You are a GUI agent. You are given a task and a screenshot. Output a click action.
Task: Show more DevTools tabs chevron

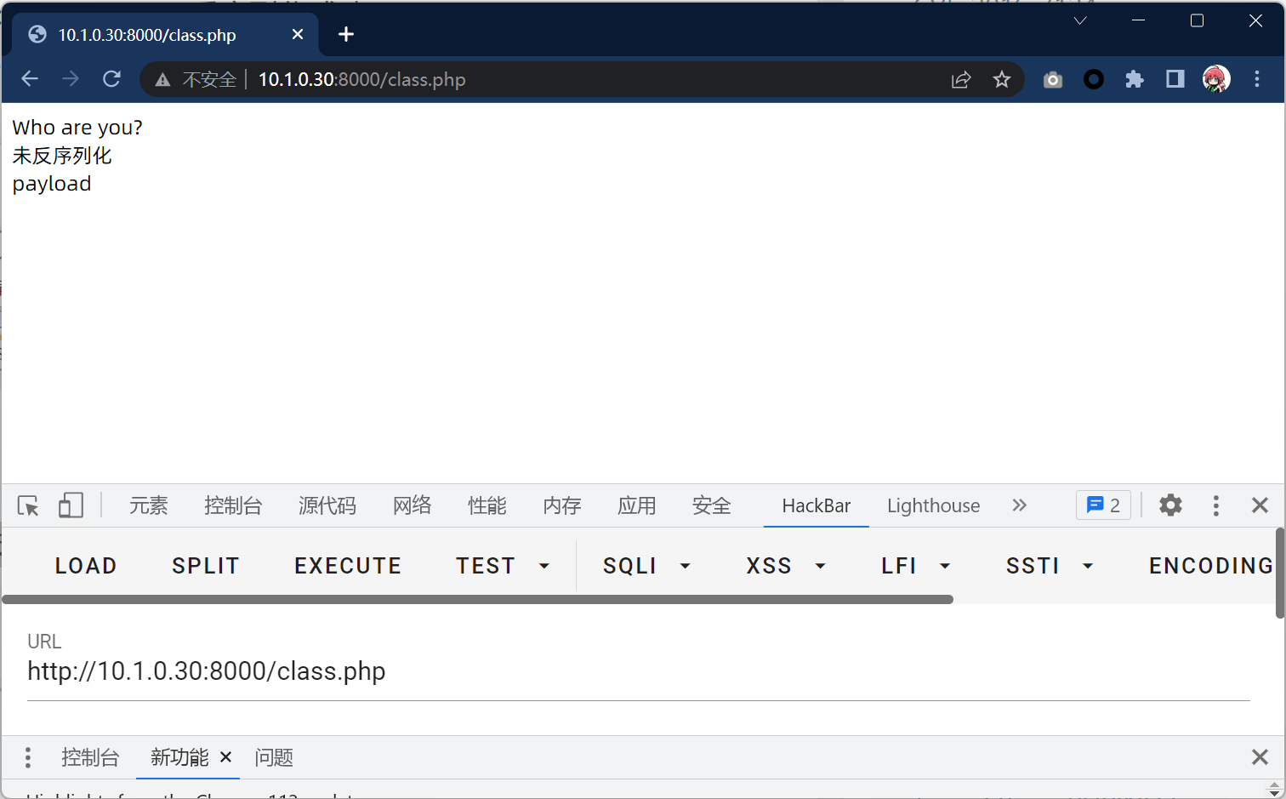tap(1020, 505)
